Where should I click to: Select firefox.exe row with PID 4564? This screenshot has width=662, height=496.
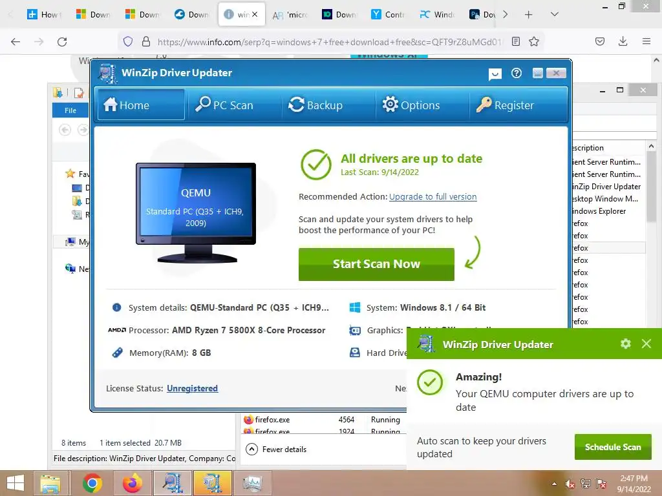[323, 420]
